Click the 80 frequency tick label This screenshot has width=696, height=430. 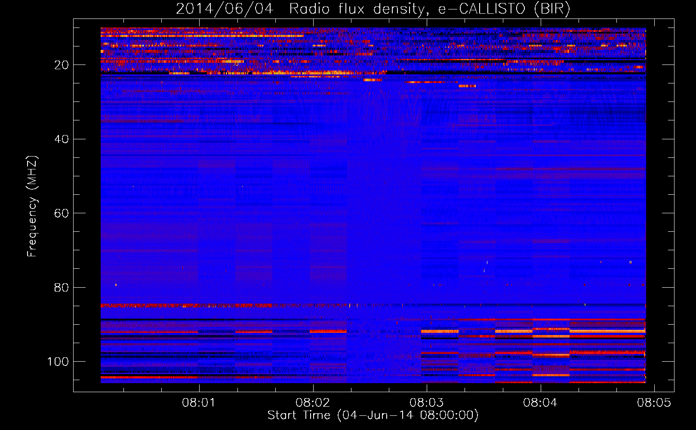coord(62,288)
